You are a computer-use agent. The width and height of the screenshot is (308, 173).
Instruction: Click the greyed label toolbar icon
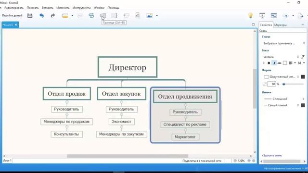click(126, 15)
